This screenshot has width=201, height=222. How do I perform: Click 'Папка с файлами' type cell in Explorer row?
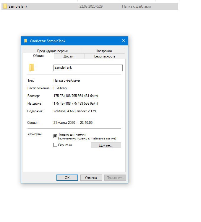136,6
